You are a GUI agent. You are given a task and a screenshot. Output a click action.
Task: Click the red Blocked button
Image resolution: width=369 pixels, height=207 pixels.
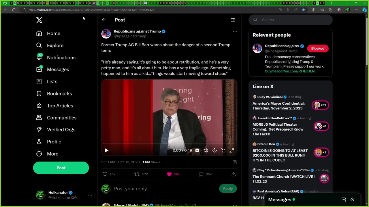(318, 48)
